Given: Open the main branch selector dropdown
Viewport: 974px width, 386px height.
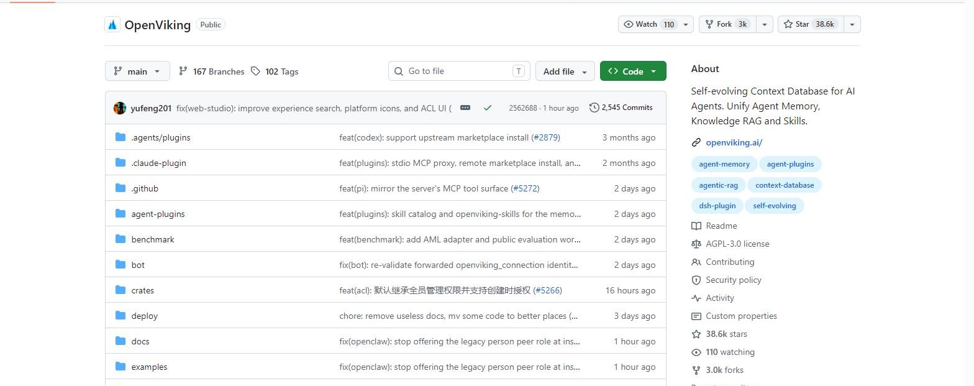Looking at the screenshot, I should point(137,71).
